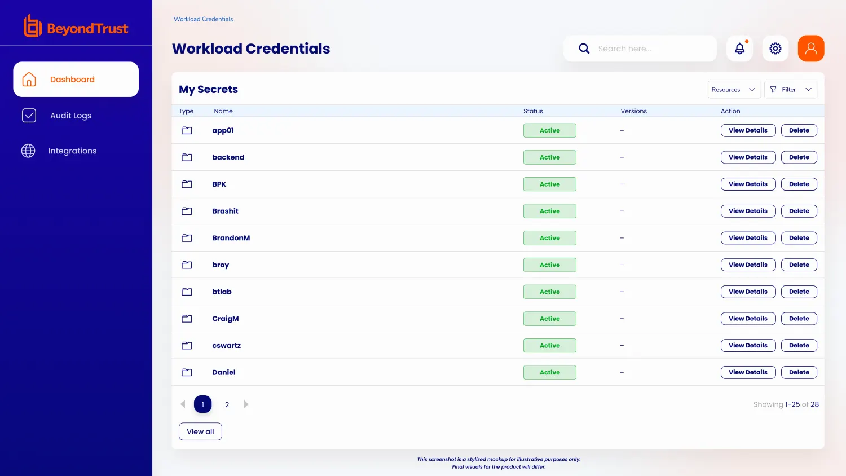Select the folder icon for Daniel
This screenshot has height=476, width=846.
coord(187,372)
